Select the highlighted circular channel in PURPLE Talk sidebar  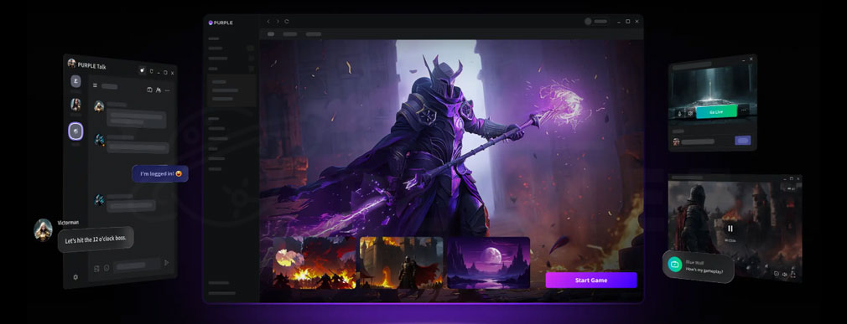coord(75,131)
